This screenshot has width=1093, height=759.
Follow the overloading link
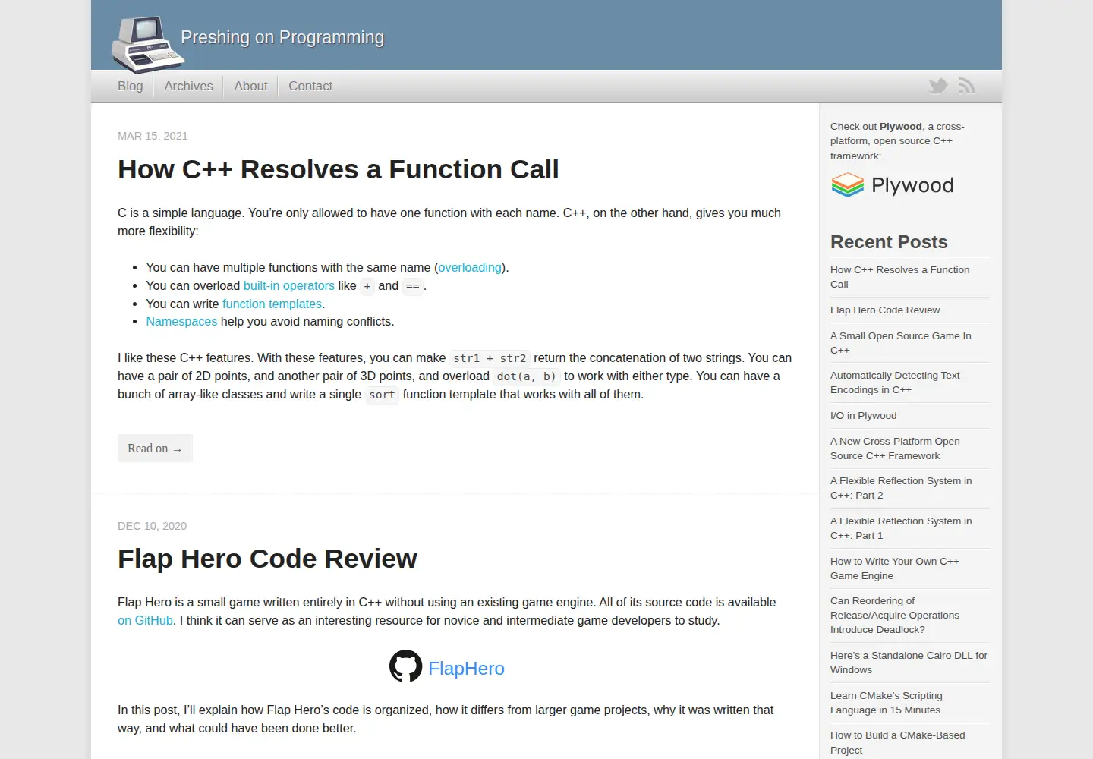pos(470,267)
